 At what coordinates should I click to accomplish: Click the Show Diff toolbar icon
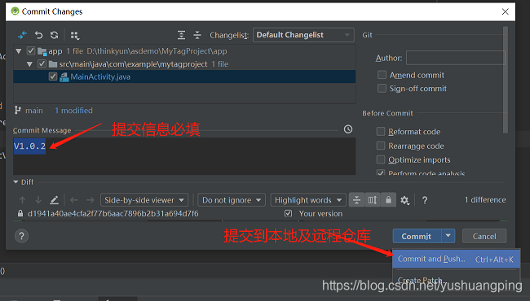(x=22, y=35)
